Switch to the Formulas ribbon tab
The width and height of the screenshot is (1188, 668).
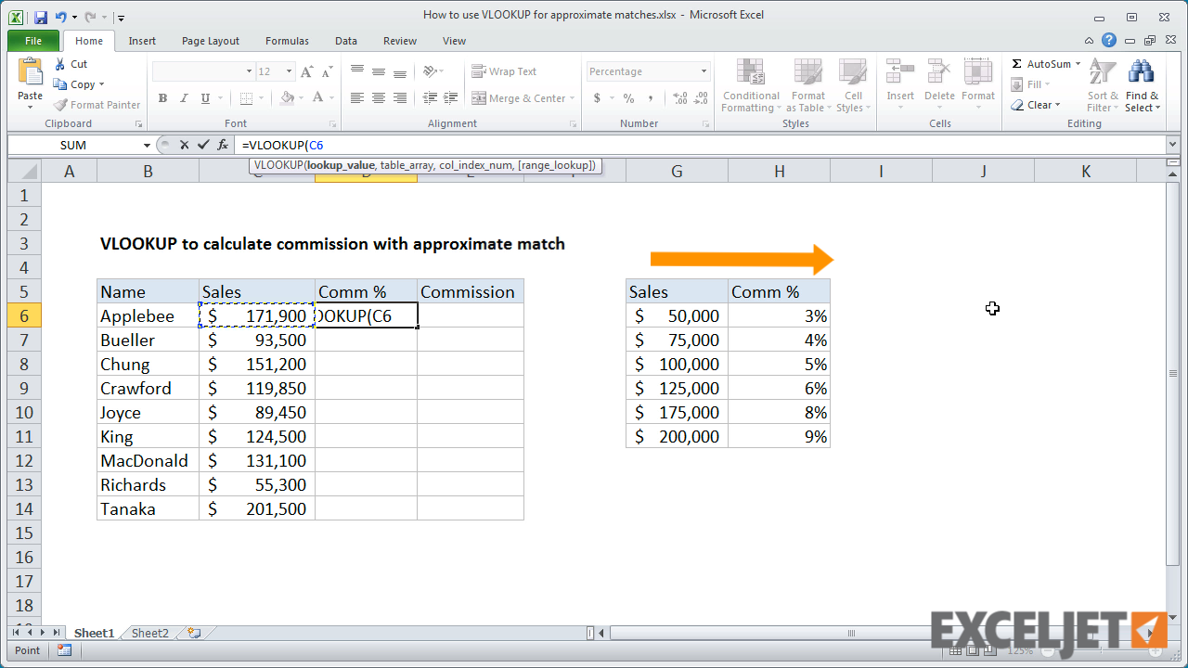(x=287, y=41)
